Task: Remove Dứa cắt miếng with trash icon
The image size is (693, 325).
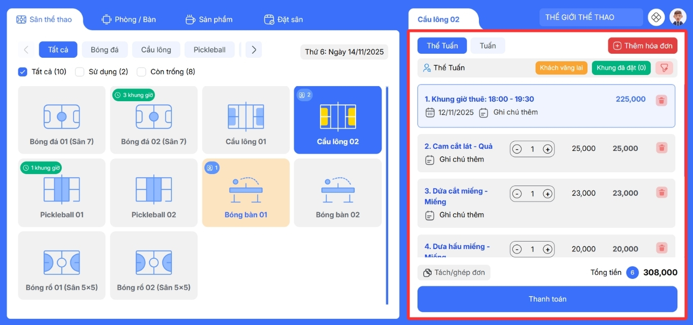Action: (x=661, y=192)
